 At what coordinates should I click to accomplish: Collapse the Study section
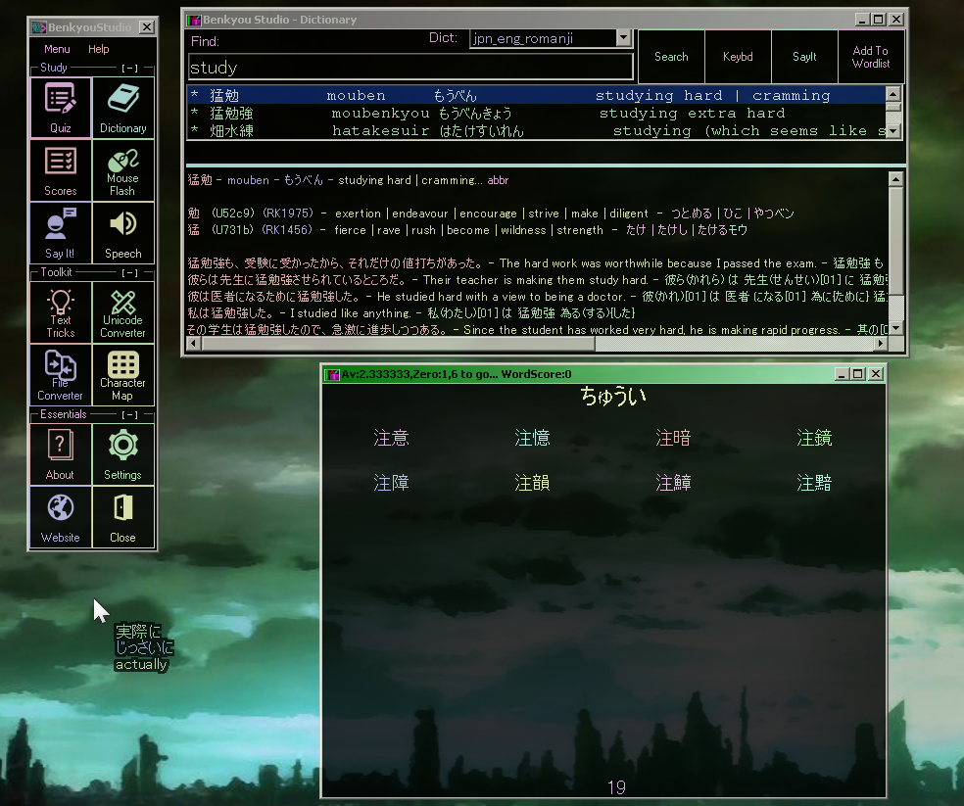click(129, 69)
